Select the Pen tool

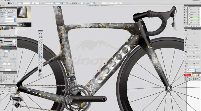(x=39, y=37)
